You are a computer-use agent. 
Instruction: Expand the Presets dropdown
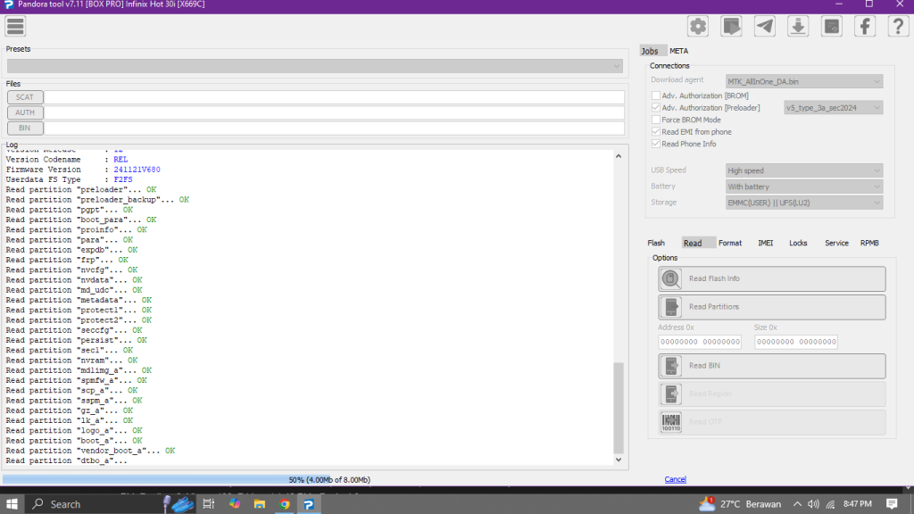[x=315, y=66]
